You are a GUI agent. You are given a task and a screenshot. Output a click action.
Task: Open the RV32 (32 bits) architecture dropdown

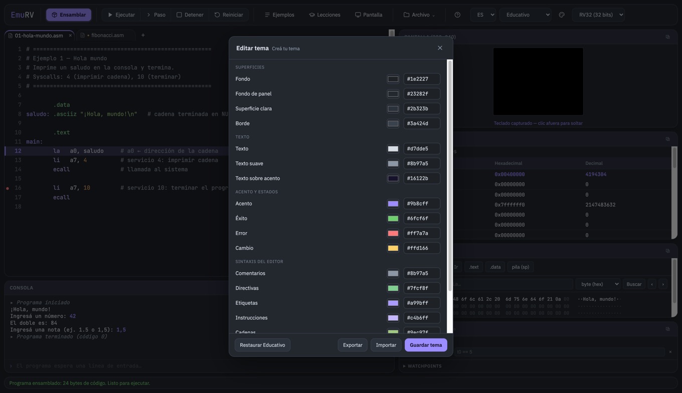[x=598, y=15]
